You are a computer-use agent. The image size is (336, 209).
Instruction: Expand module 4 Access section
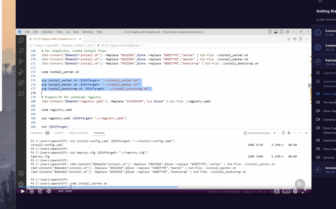click(x=324, y=170)
